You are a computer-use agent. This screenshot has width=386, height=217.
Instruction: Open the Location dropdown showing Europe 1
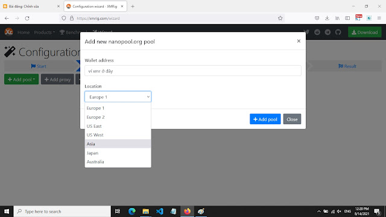point(118,97)
